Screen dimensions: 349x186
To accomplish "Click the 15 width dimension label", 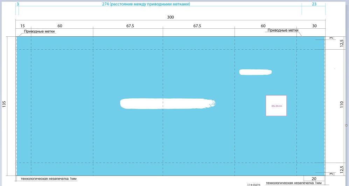I will click(x=22, y=26).
